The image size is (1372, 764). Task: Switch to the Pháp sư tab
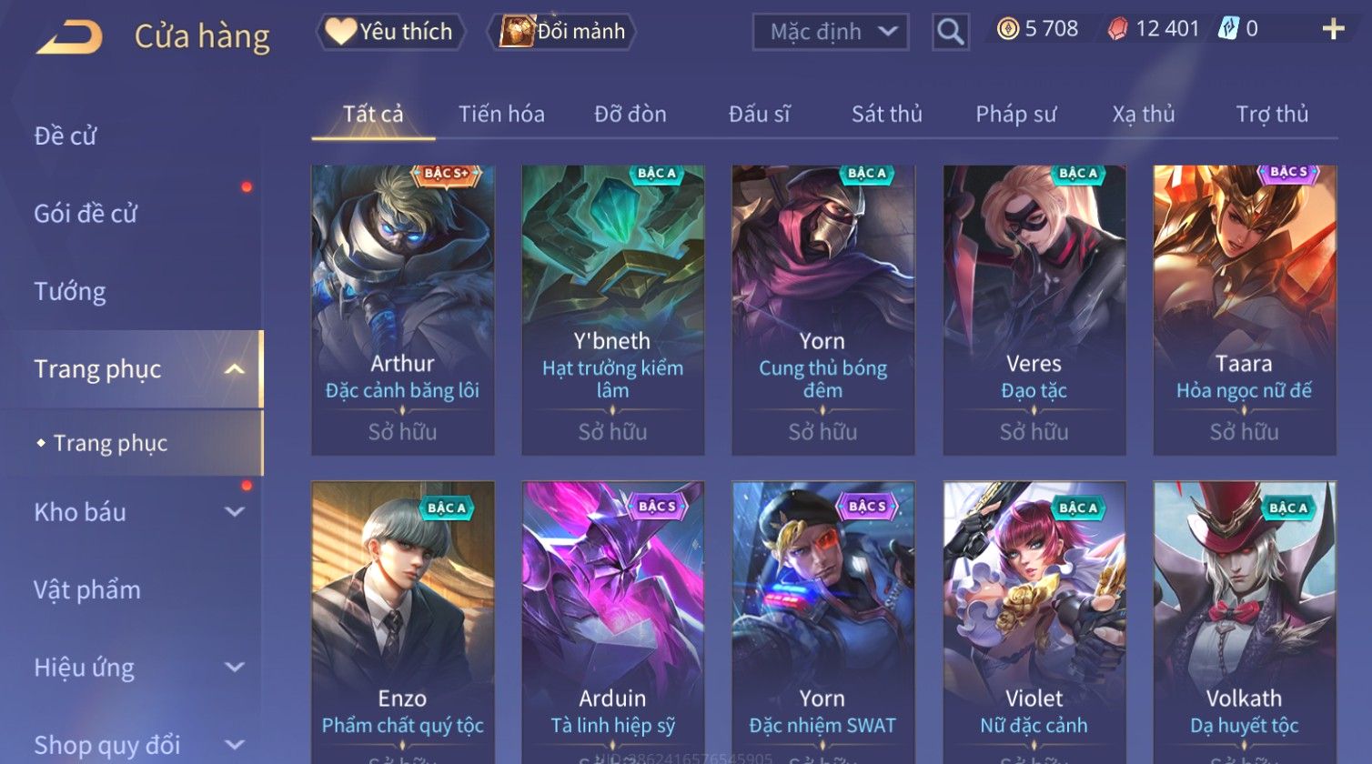[x=1016, y=114]
